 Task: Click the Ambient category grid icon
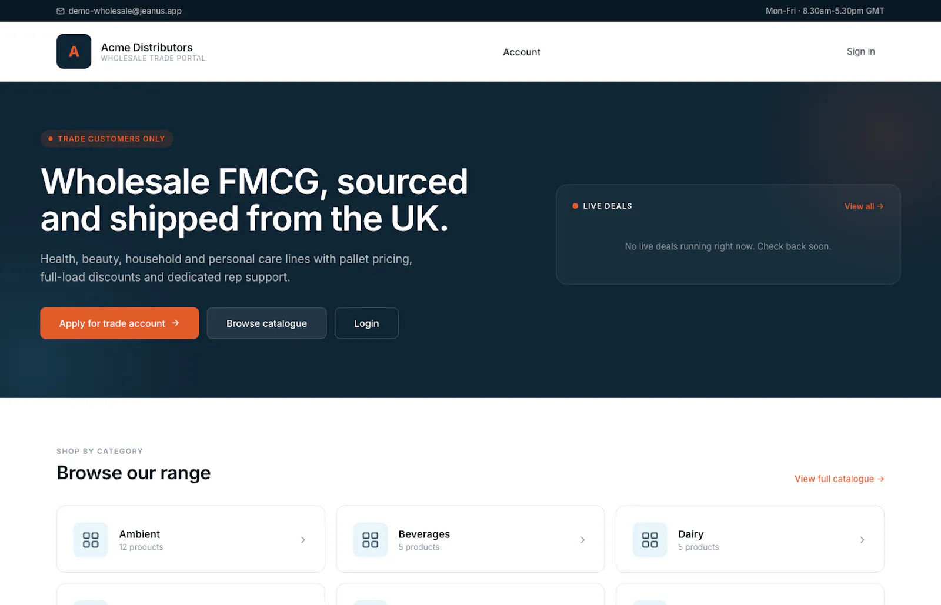[91, 540]
